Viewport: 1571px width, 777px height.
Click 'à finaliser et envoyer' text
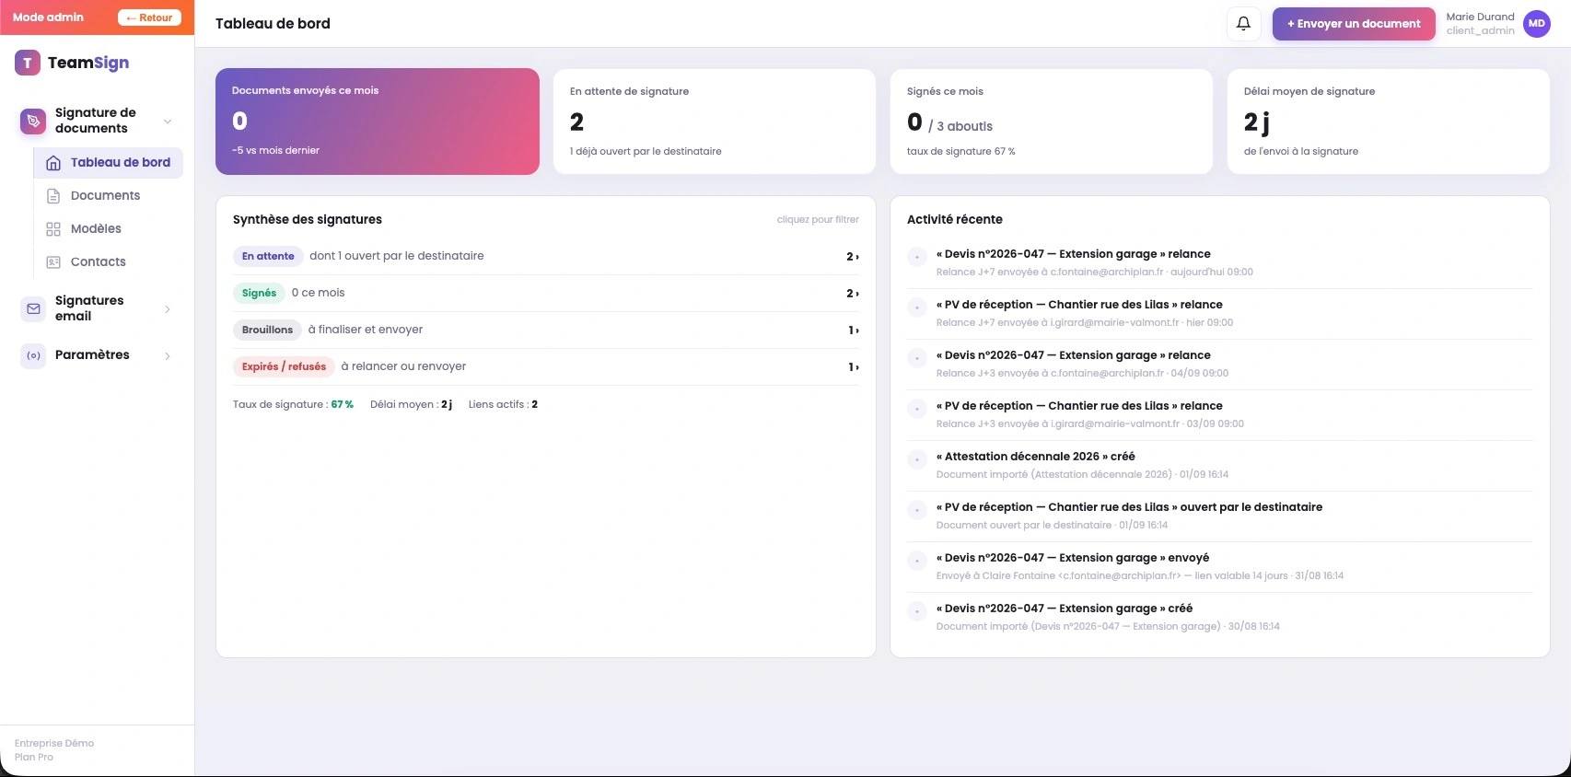[366, 330]
